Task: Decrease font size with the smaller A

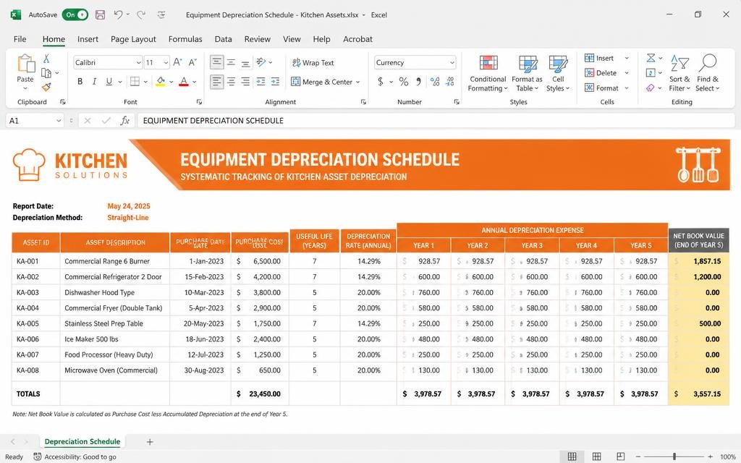Action: (192, 62)
